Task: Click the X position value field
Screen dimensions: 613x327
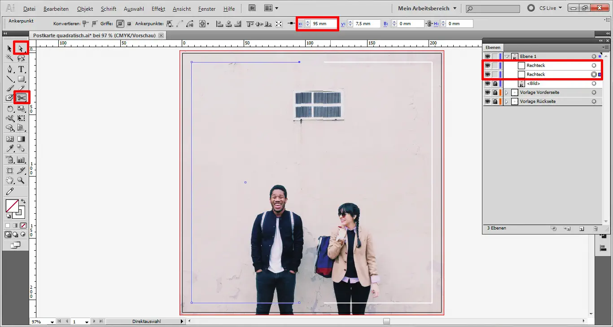Action: (320, 23)
